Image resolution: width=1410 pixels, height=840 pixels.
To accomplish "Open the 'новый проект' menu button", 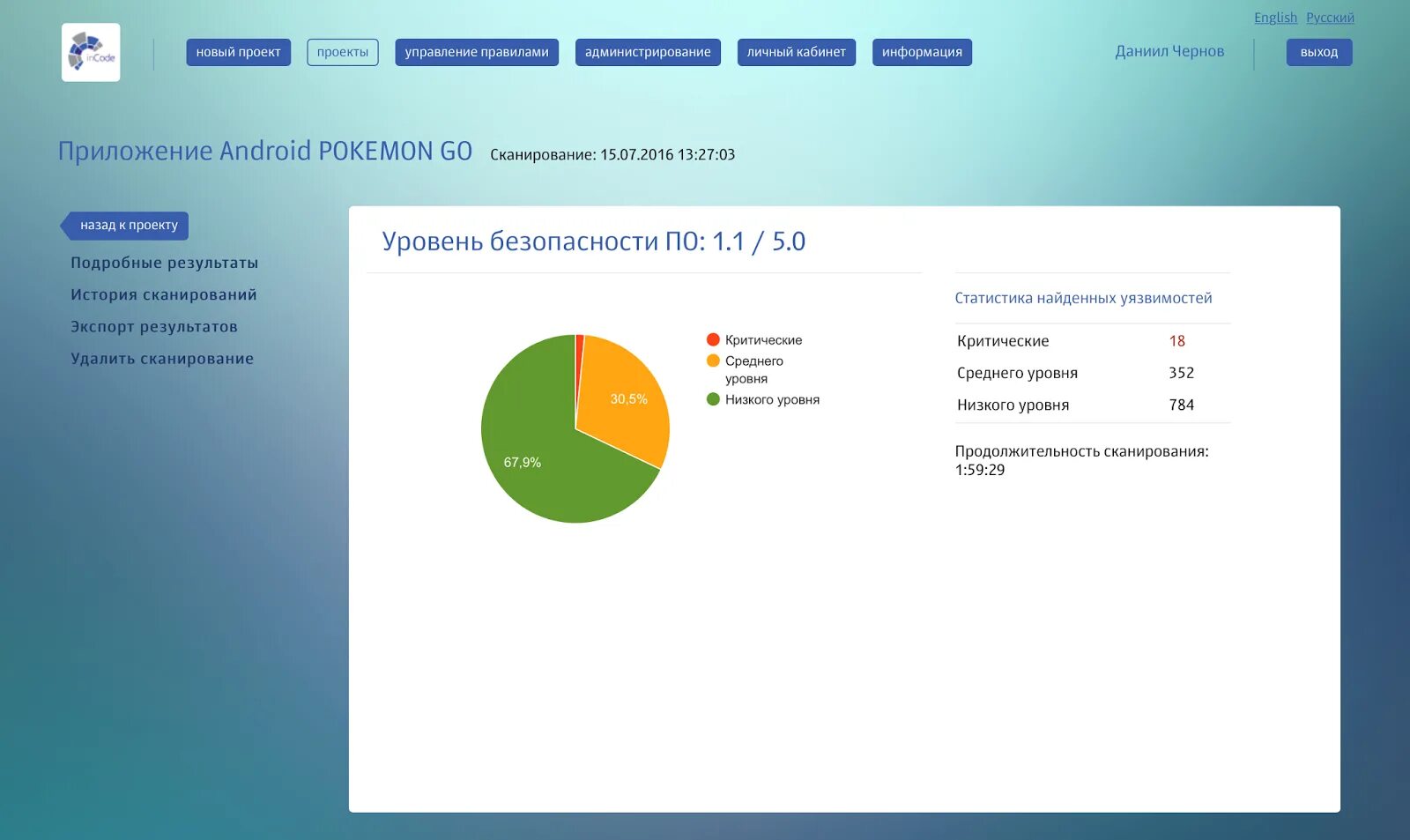I will [238, 52].
